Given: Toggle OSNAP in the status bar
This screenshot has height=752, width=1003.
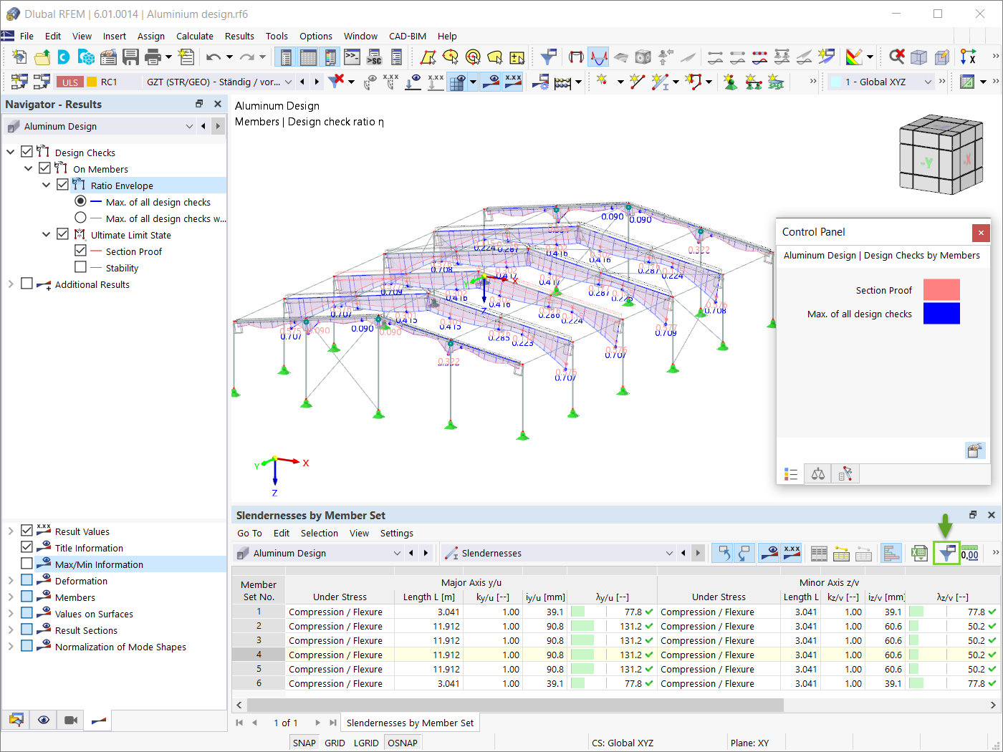Looking at the screenshot, I should [403, 743].
